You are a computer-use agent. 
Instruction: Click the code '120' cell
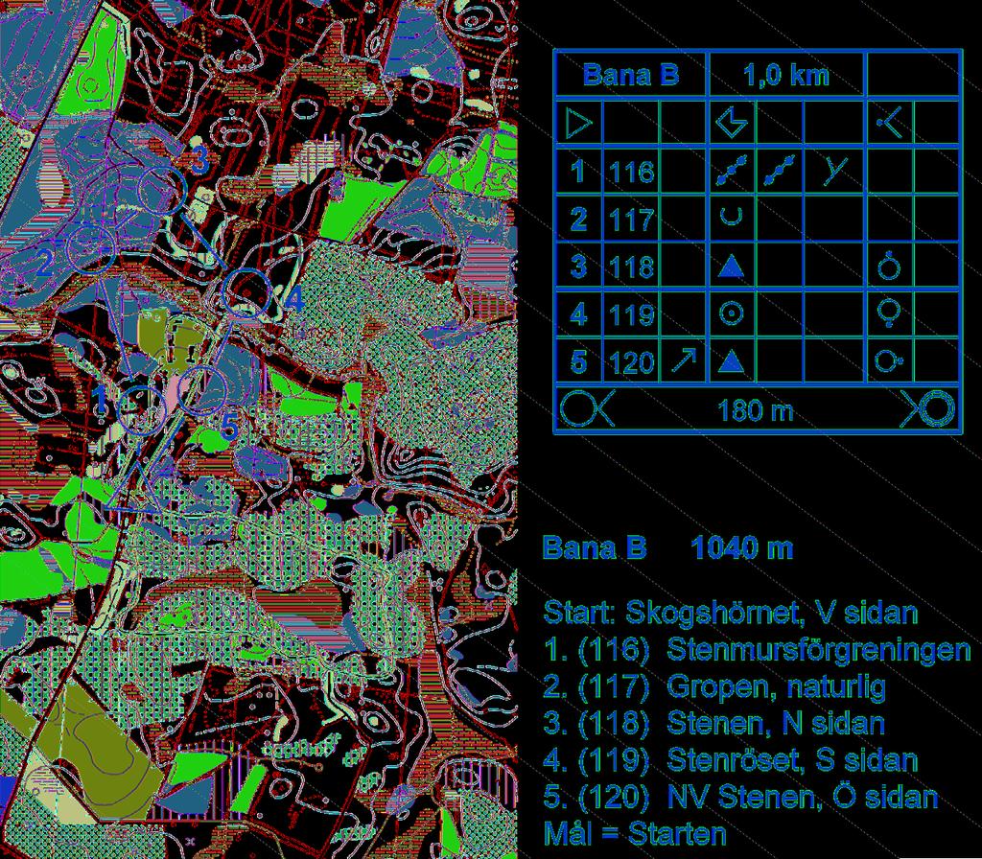coord(631,361)
